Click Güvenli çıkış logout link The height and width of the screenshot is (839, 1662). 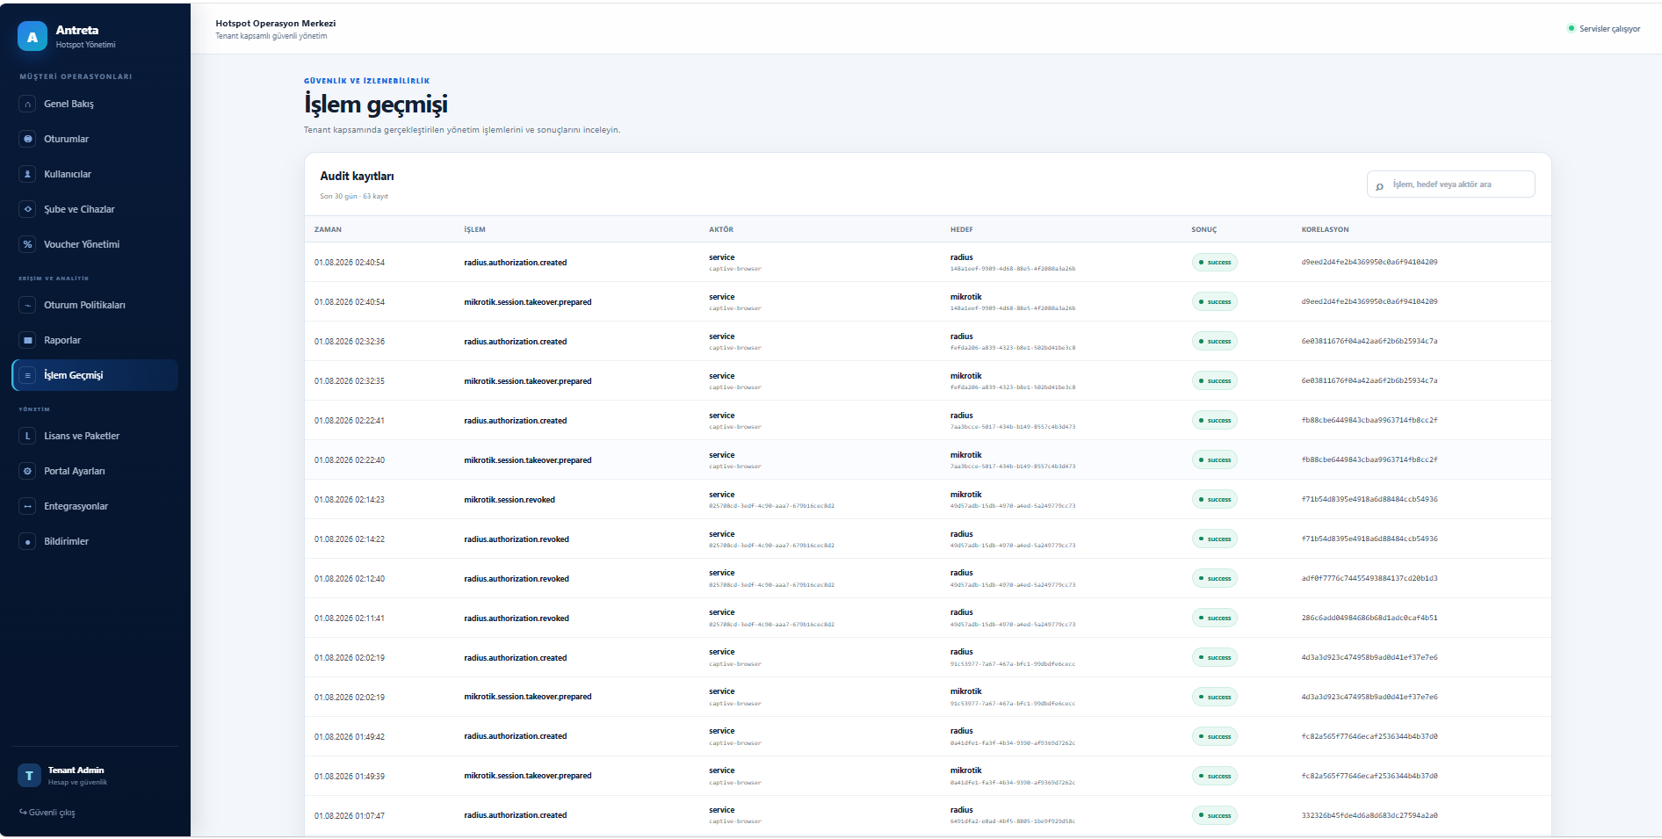click(47, 813)
